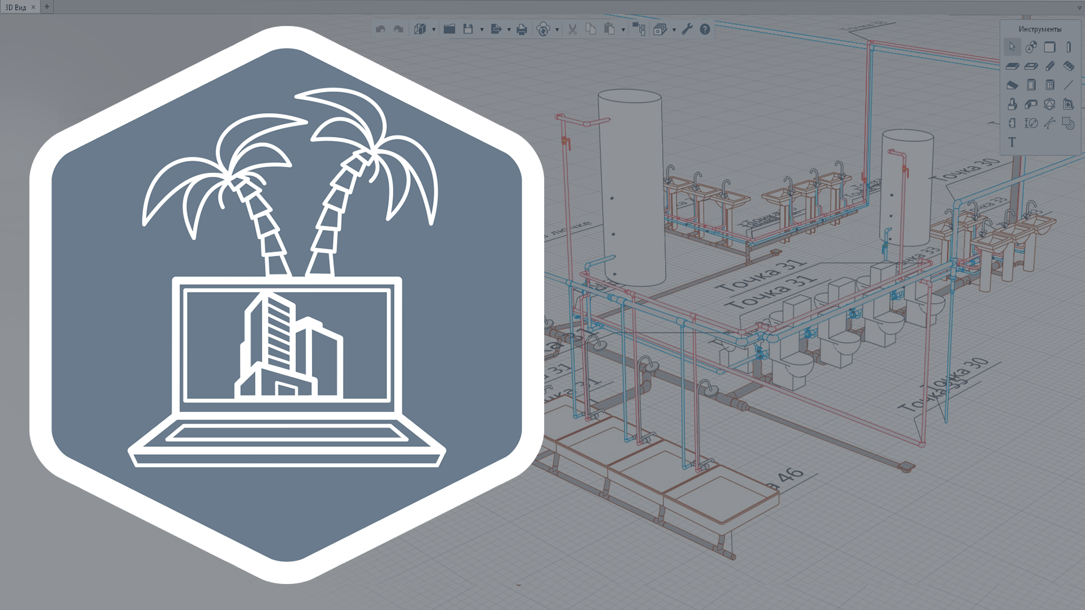Select the Wall tool
This screenshot has height=610, width=1085.
(1049, 47)
